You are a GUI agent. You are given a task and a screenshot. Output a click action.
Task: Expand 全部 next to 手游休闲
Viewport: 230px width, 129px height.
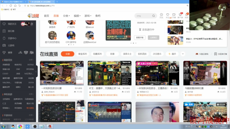[x=31, y=115]
